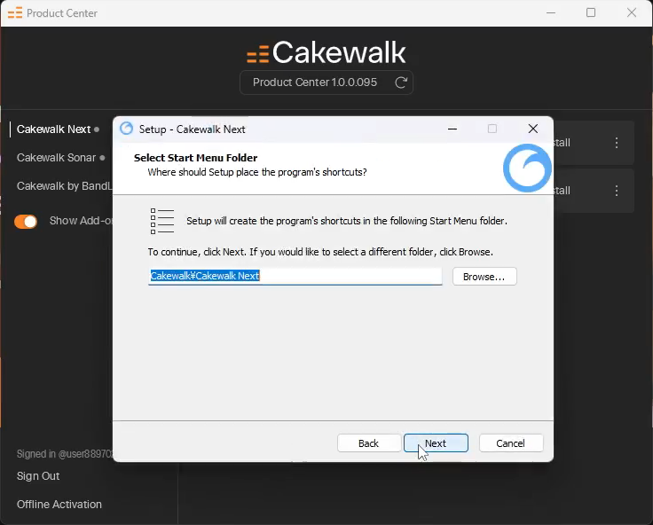Viewport: 653px width, 525px height.
Task: Click the list icon beside shortcuts description
Action: coord(162,221)
